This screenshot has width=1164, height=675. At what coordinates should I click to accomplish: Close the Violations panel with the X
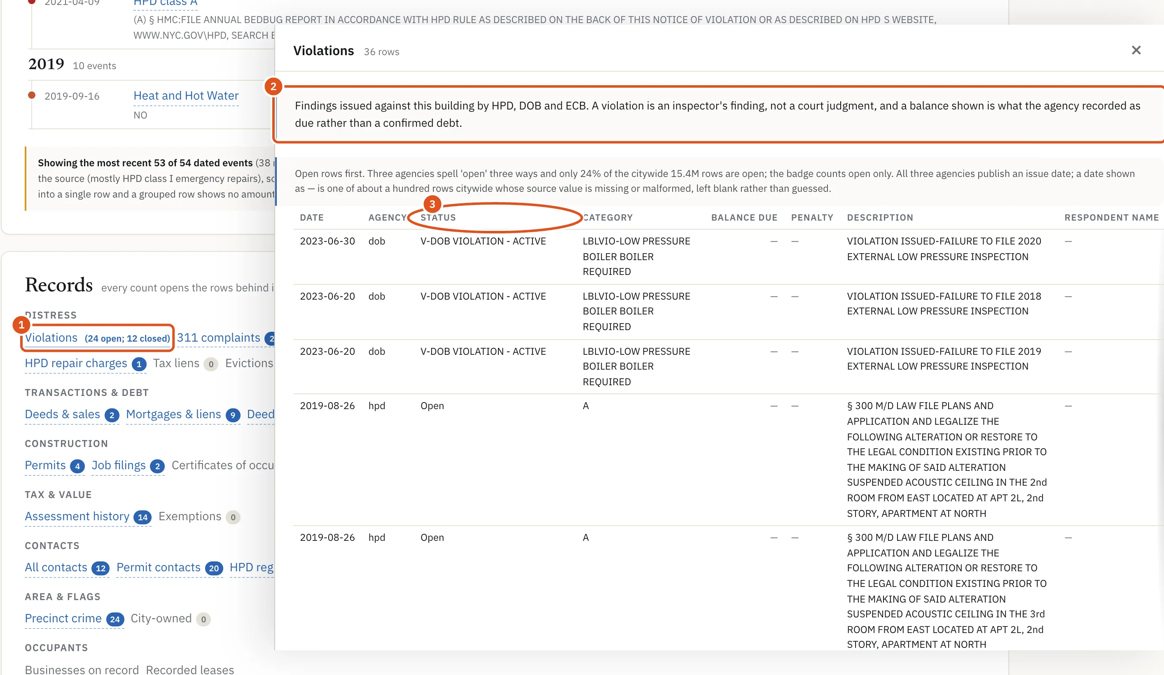(x=1136, y=50)
